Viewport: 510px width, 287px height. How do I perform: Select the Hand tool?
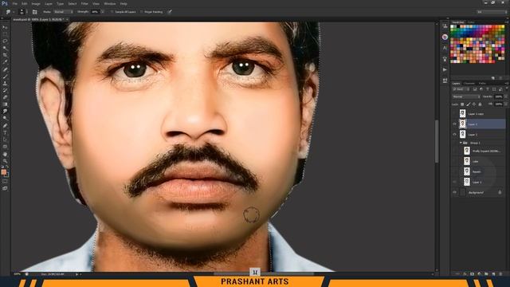(5, 154)
